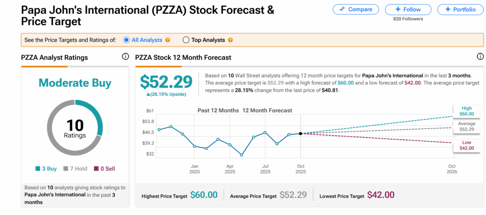Click the magenta Sell legend swatch
486x215 pixels.
tap(96, 168)
